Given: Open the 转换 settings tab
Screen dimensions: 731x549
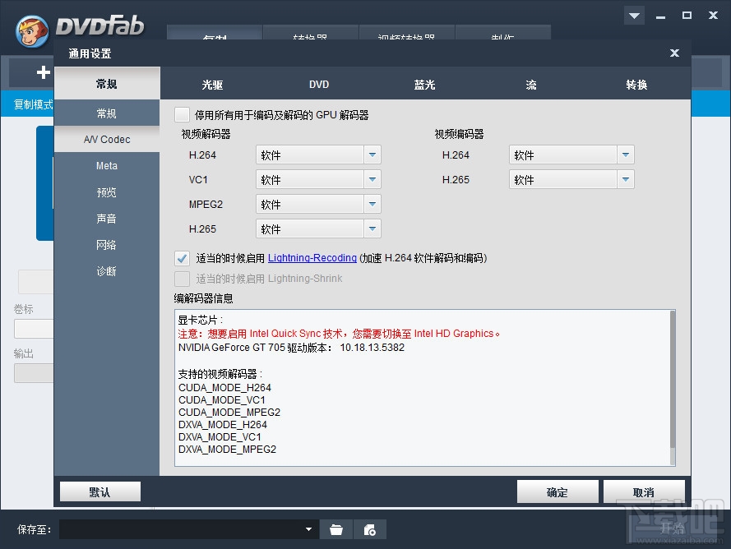Looking at the screenshot, I should (635, 83).
